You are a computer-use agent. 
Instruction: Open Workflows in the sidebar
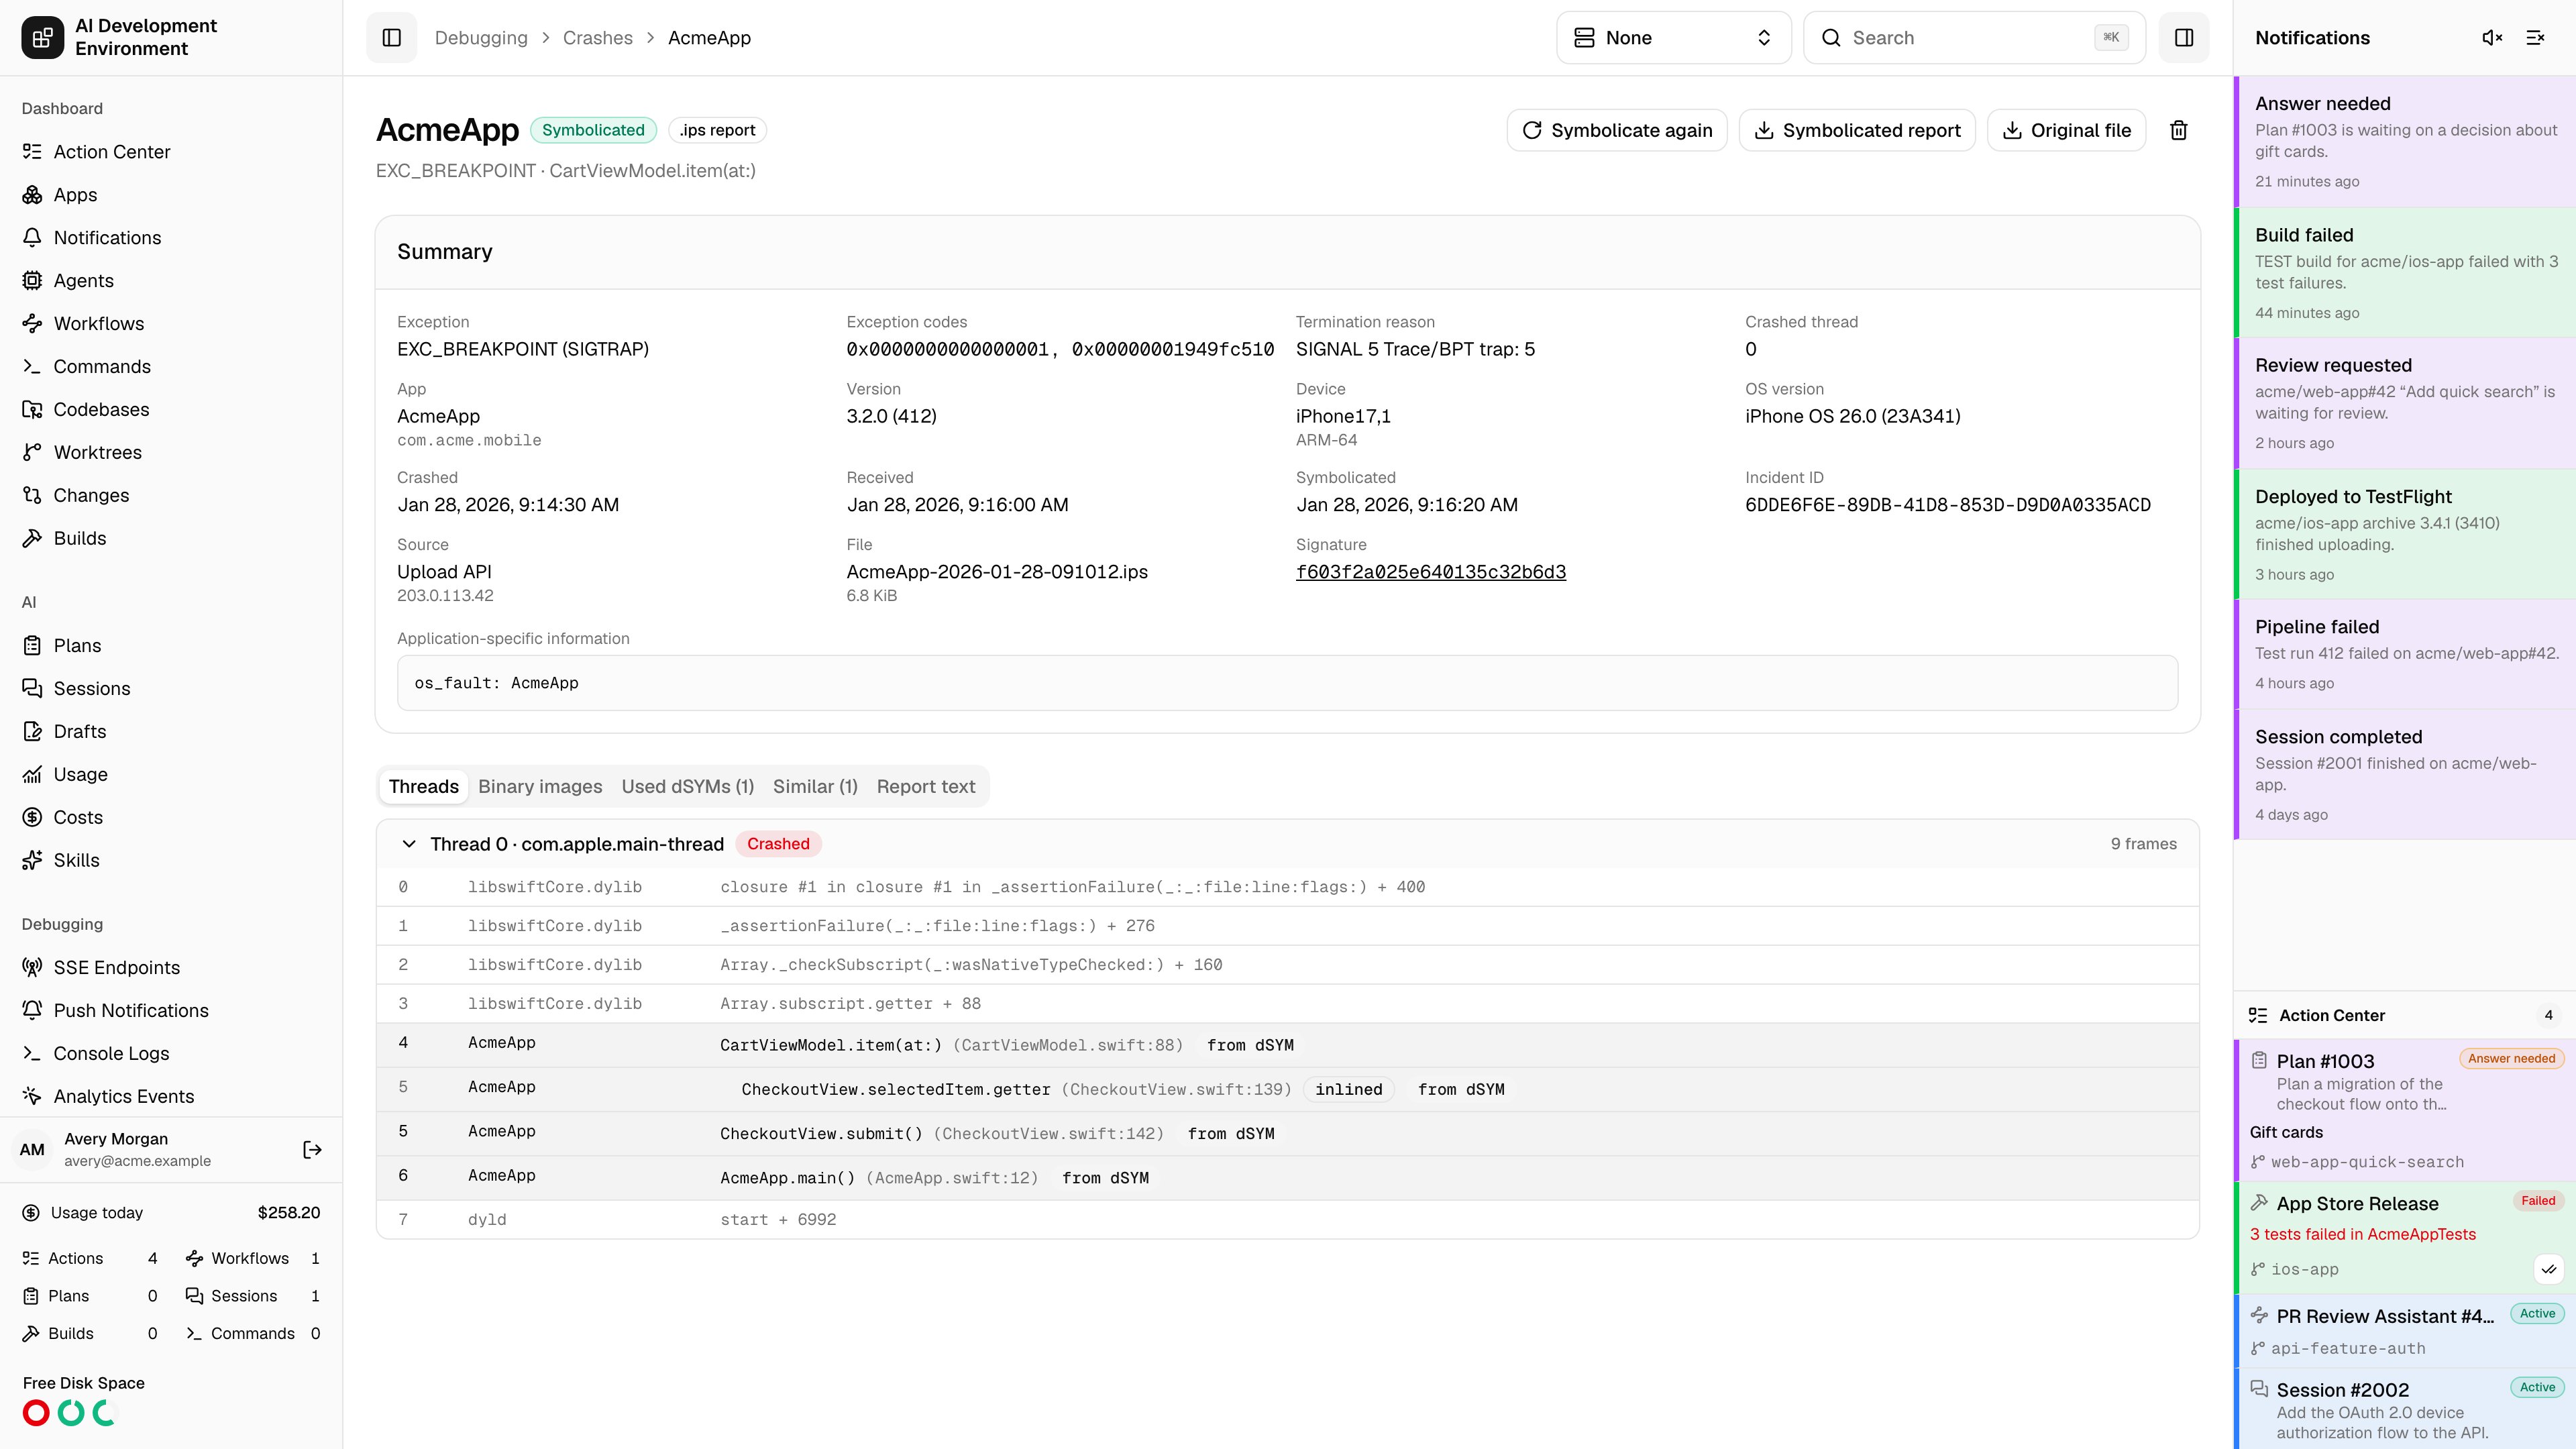click(x=171, y=324)
